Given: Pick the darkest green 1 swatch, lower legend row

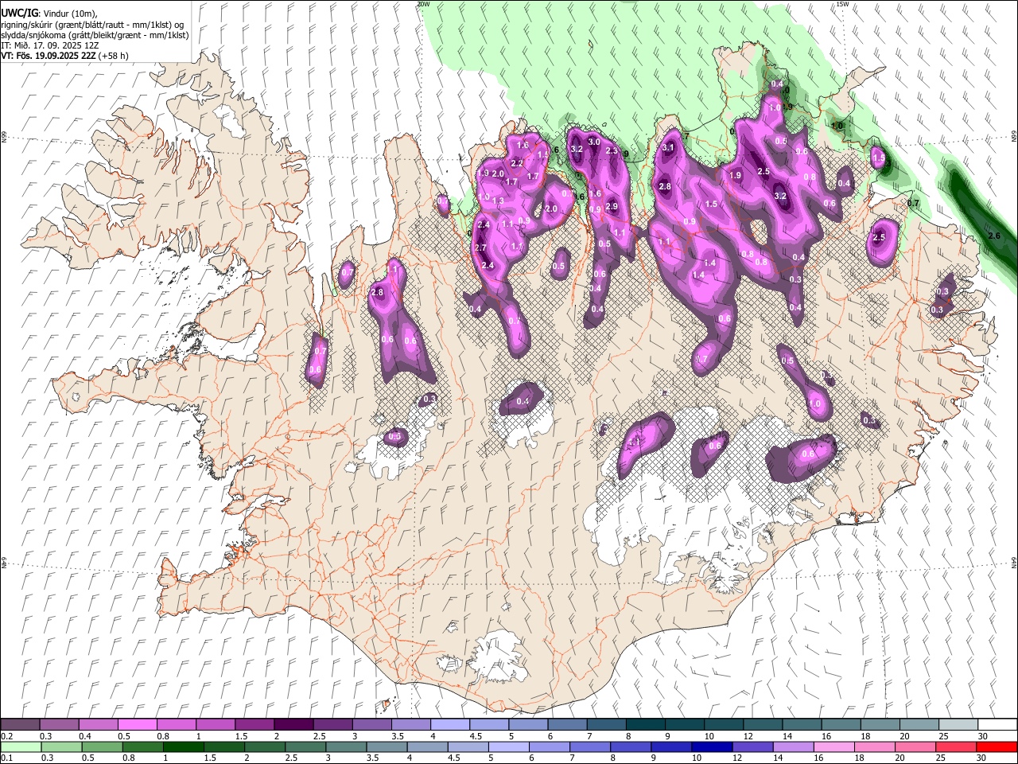Looking at the screenshot, I should coord(183,746).
